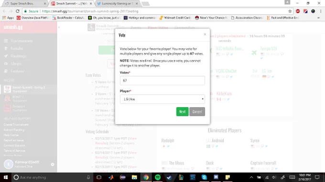Open account settings gear next to KenwardSwift
This screenshot has width=325, height=182.
tap(53, 164)
